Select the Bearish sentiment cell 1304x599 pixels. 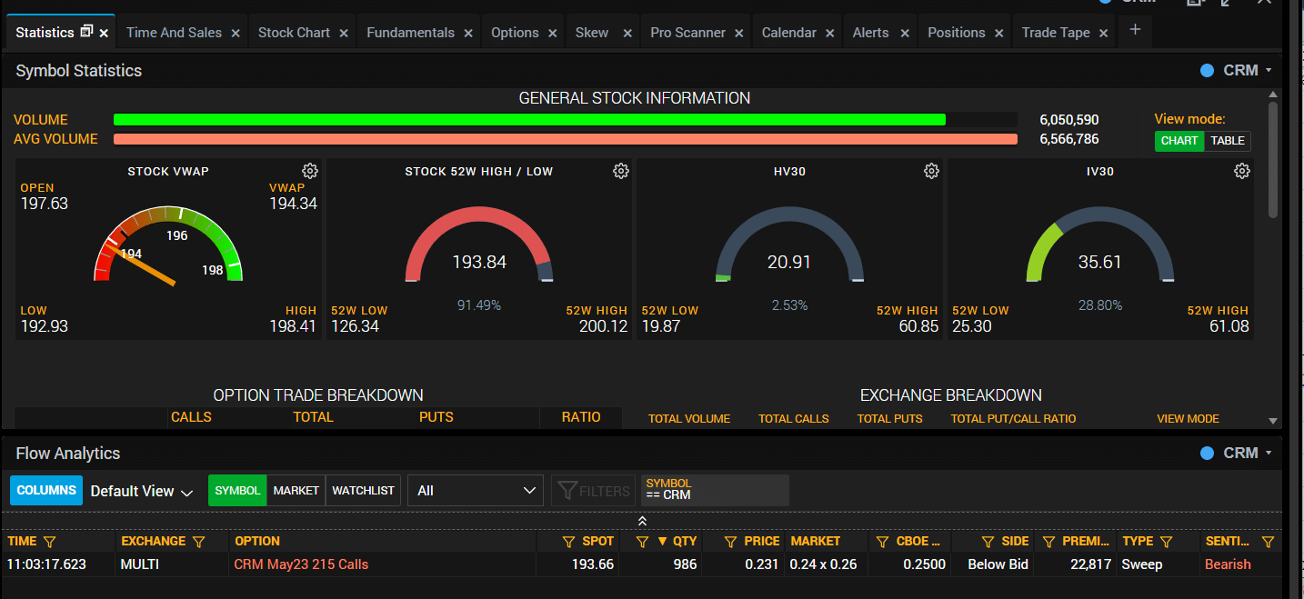click(1228, 564)
